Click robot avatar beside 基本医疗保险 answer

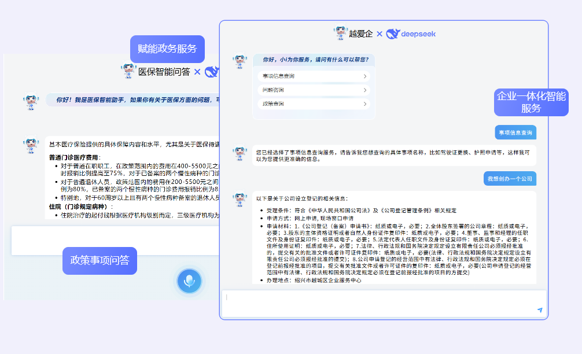point(31,145)
